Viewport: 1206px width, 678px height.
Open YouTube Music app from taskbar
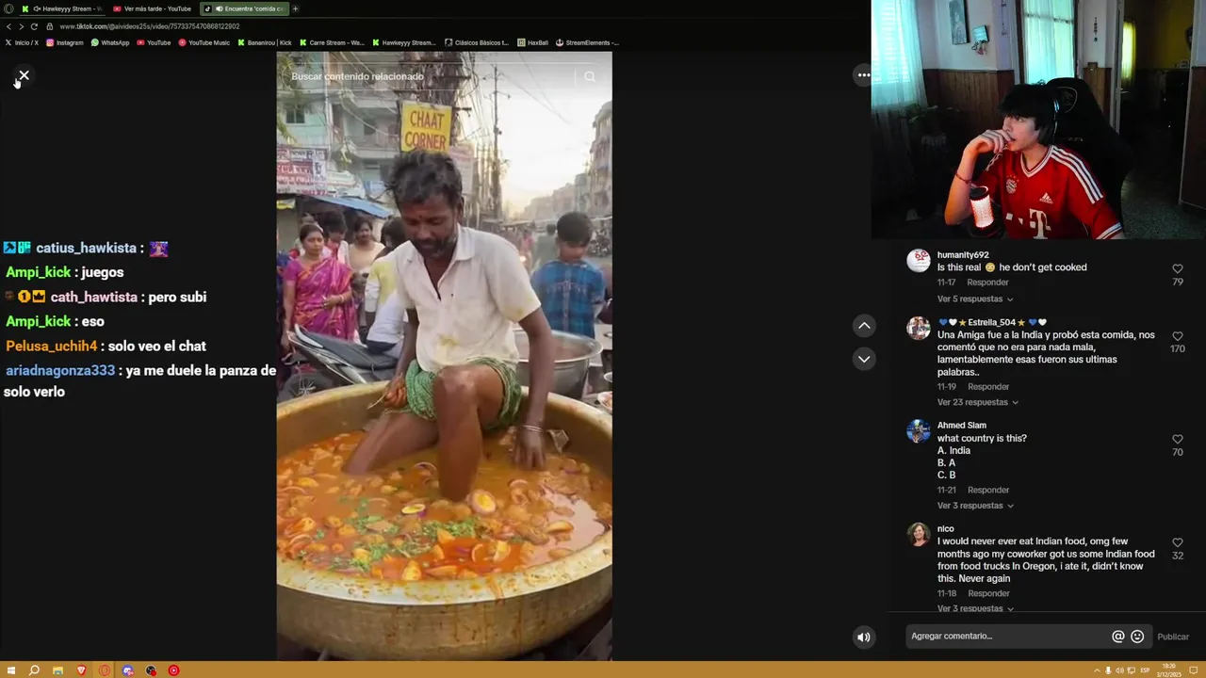[173, 670]
